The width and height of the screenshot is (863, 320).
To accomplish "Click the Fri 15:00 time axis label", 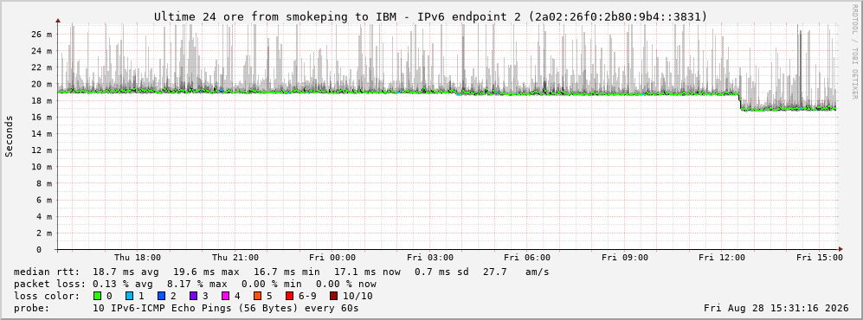I will pyautogui.click(x=820, y=258).
